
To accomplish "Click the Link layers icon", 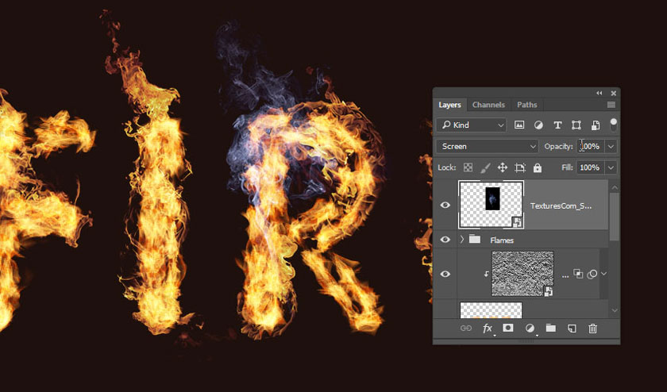I will click(x=466, y=329).
